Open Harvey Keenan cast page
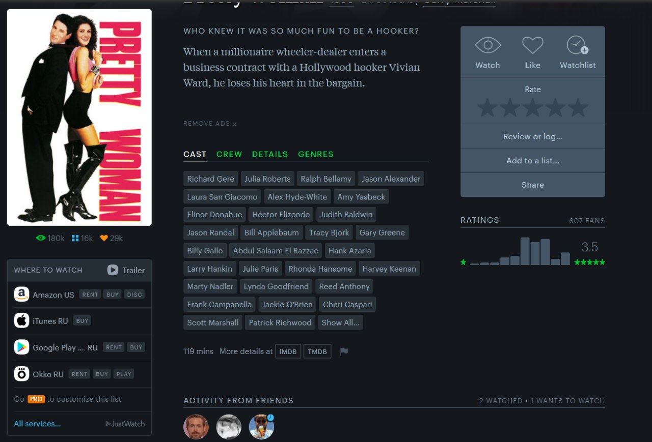 tap(389, 269)
